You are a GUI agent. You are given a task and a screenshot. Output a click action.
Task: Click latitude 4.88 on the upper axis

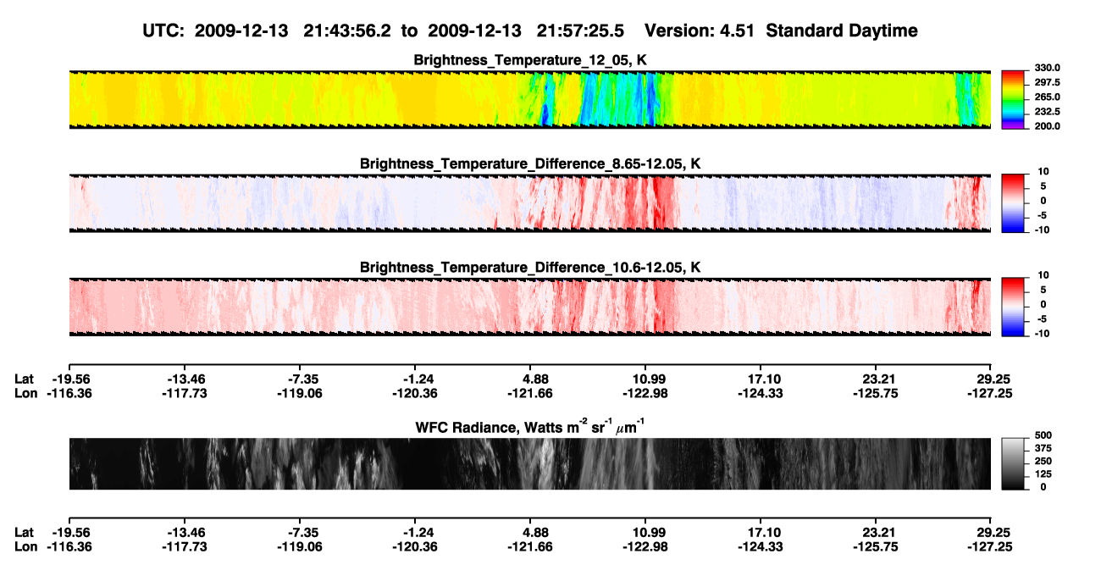(530, 379)
